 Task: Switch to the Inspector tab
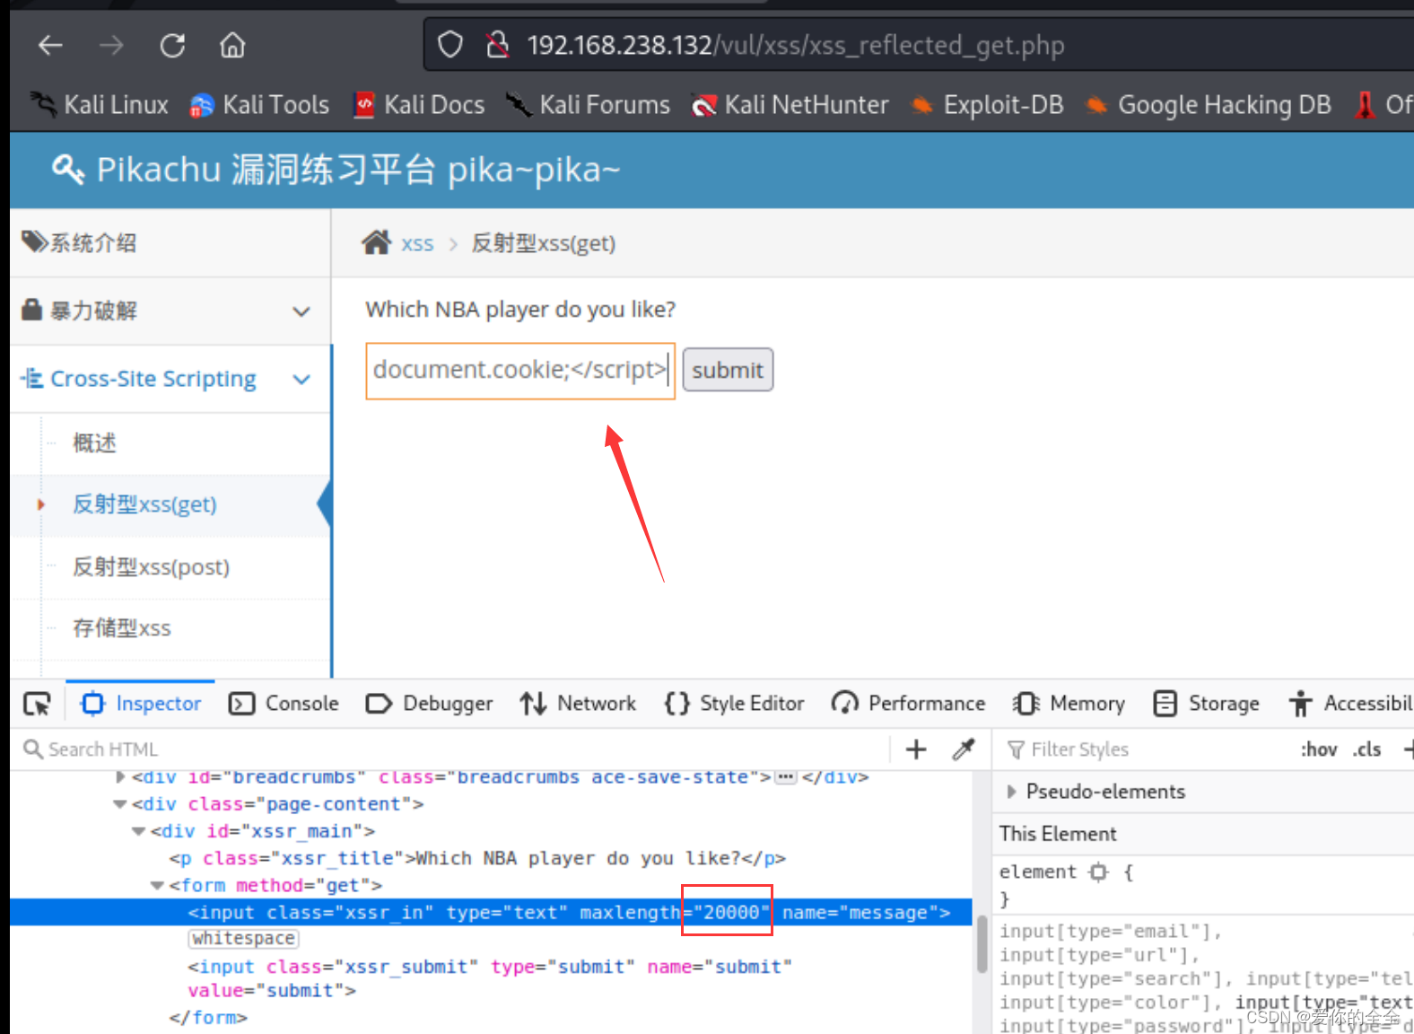point(141,704)
